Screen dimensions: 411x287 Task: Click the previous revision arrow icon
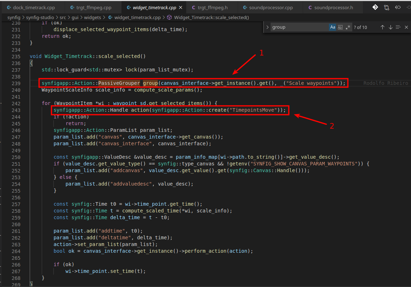point(398,7)
